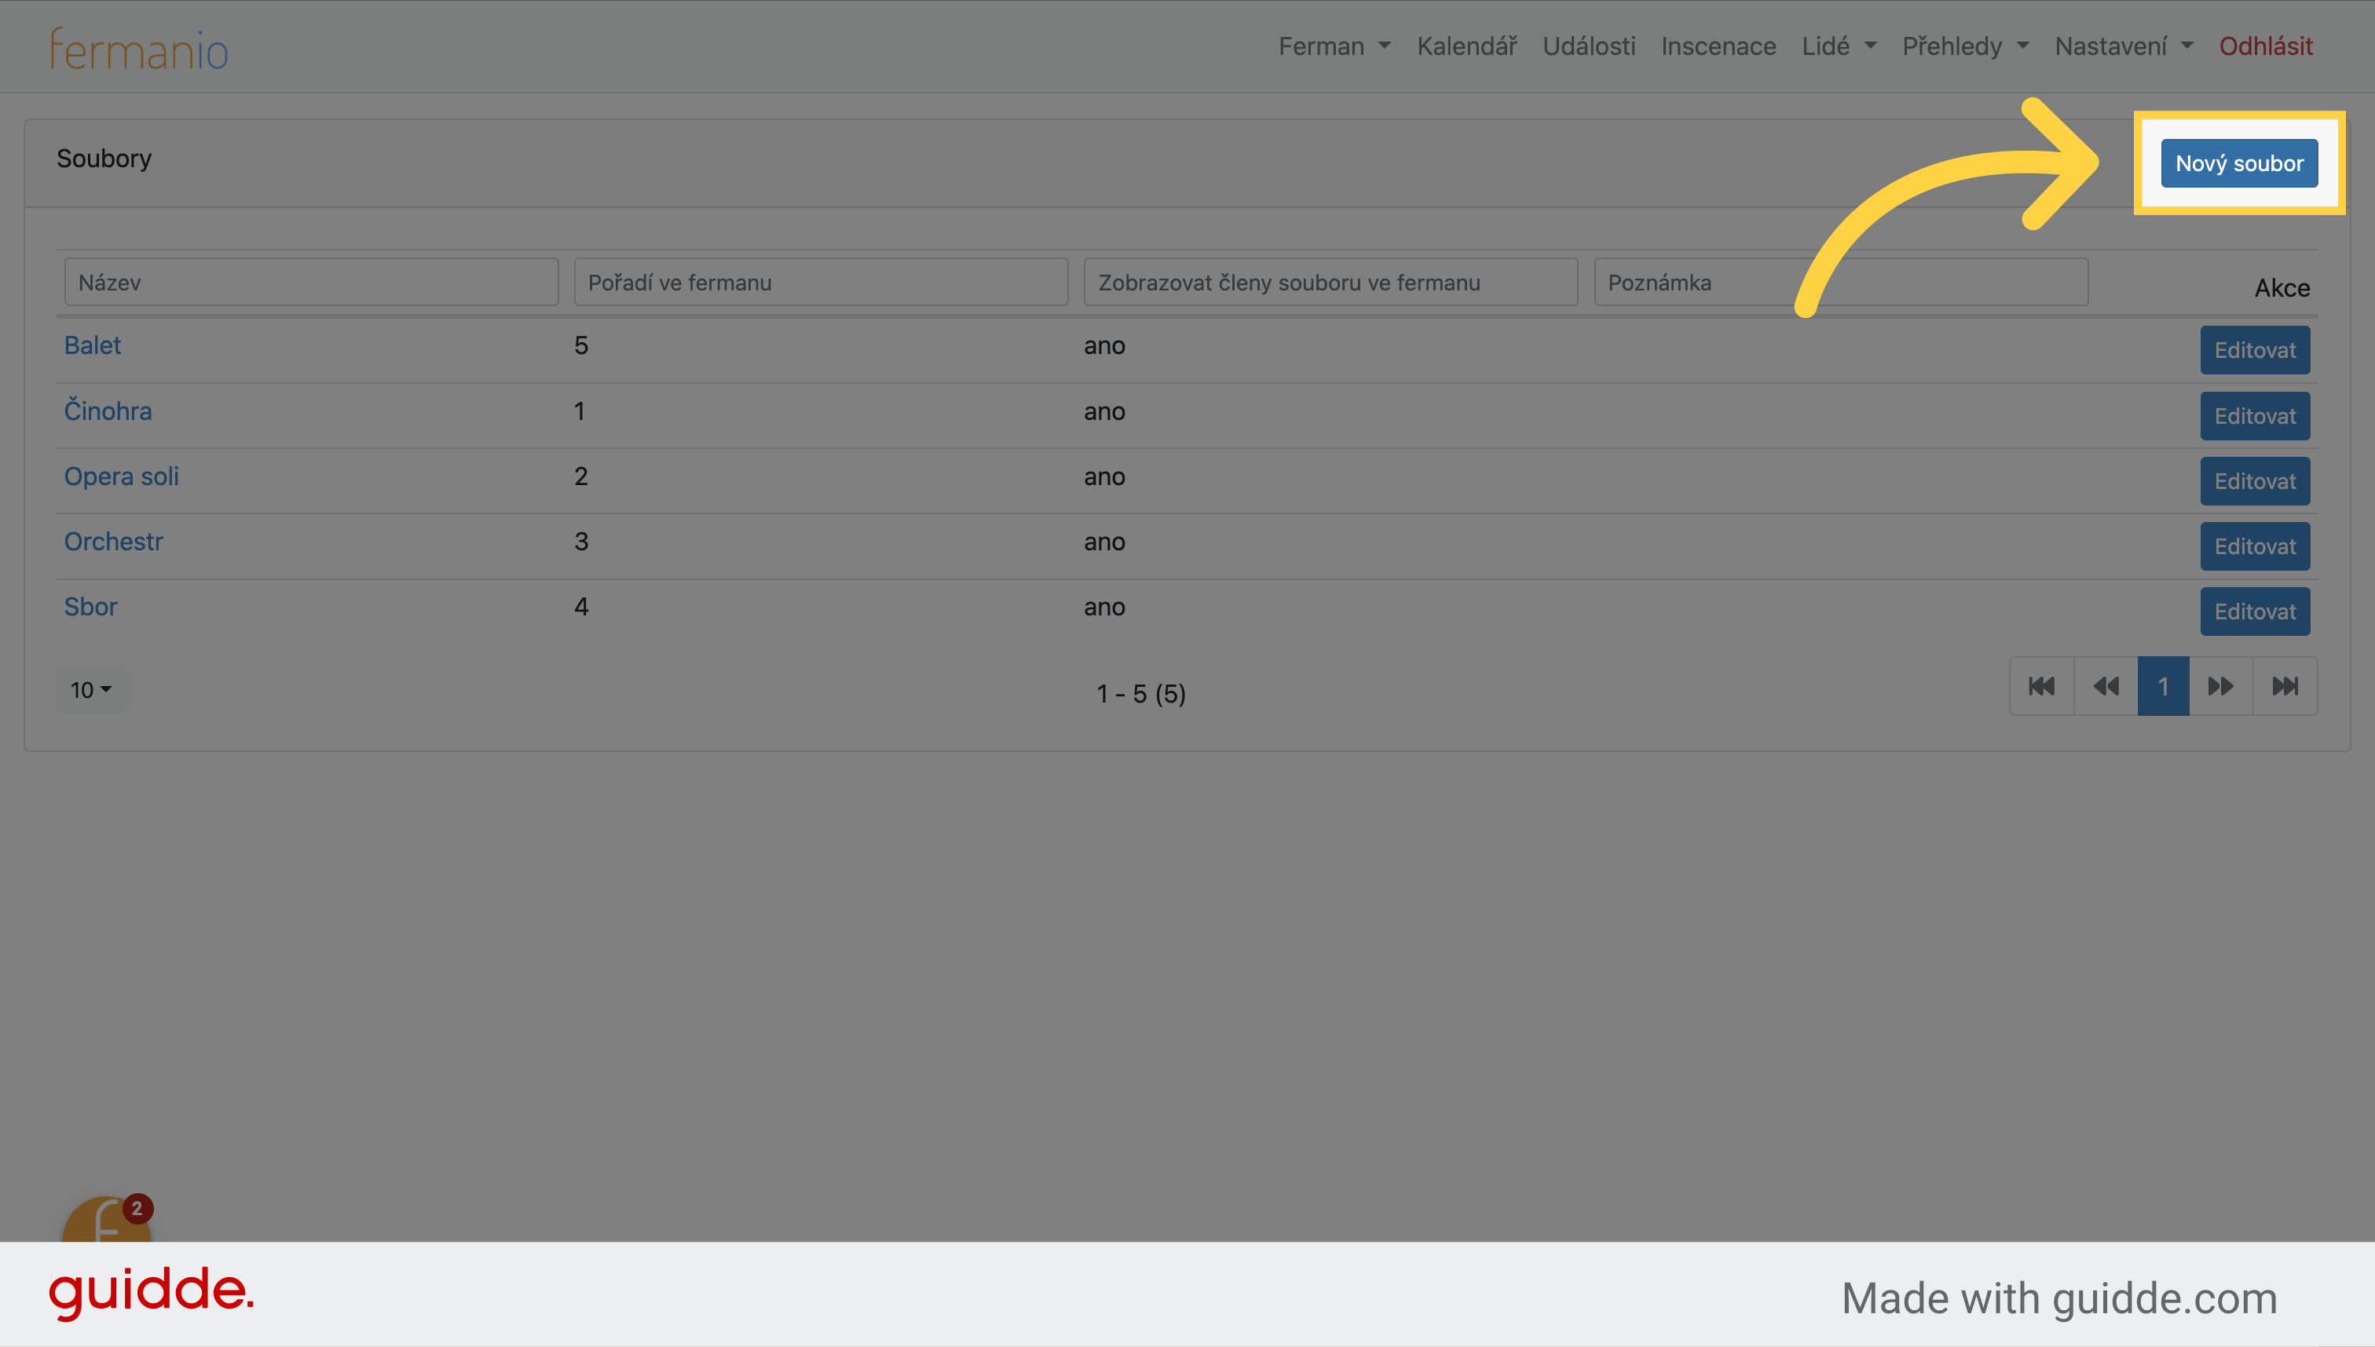Open the Sbor ensemble link
This screenshot has width=2375, height=1347.
90,607
